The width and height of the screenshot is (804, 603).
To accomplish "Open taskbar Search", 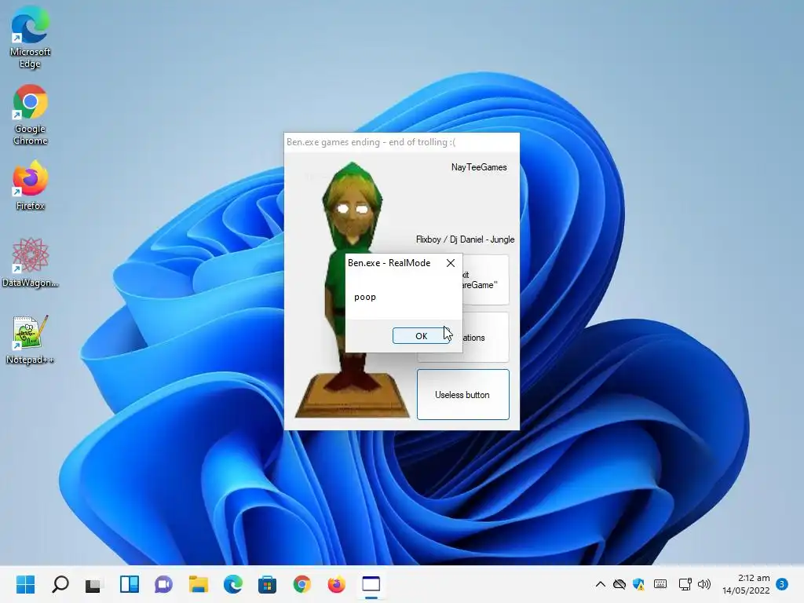I will [x=60, y=584].
